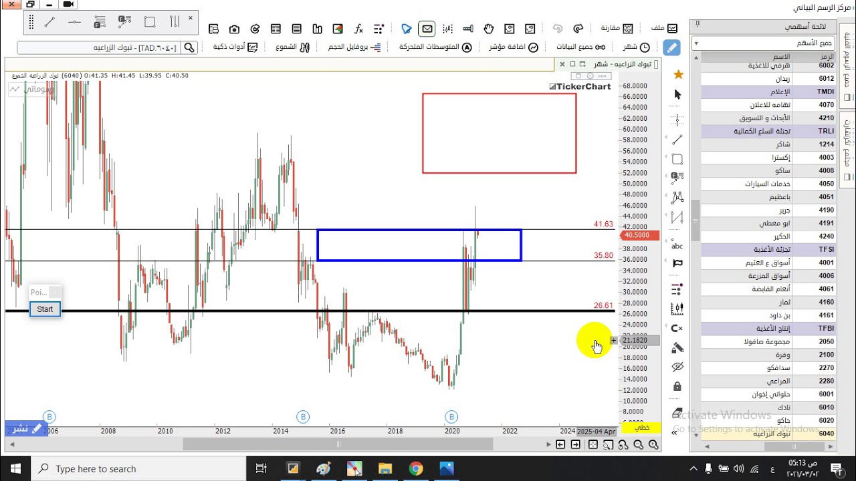Open بروفايل الحجم volume profile menu

354,47
